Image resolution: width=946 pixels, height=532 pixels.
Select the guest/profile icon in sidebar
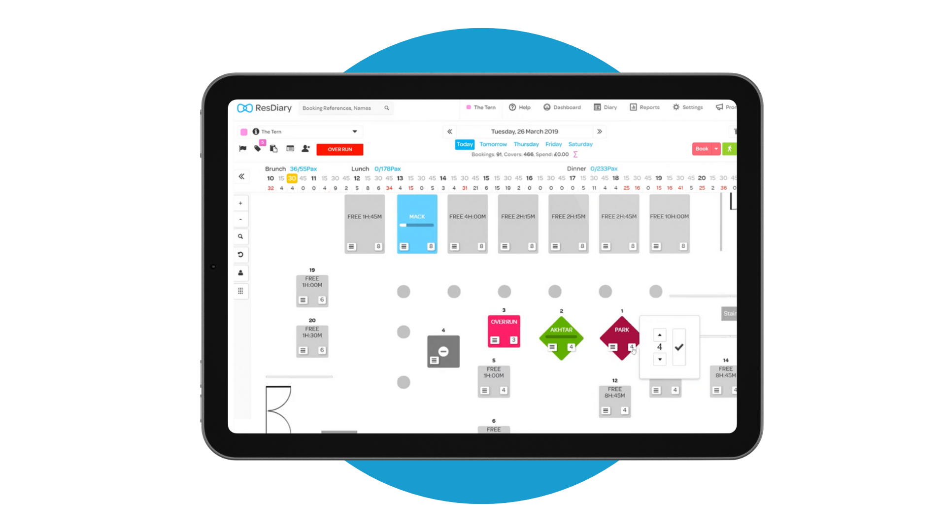pyautogui.click(x=241, y=272)
